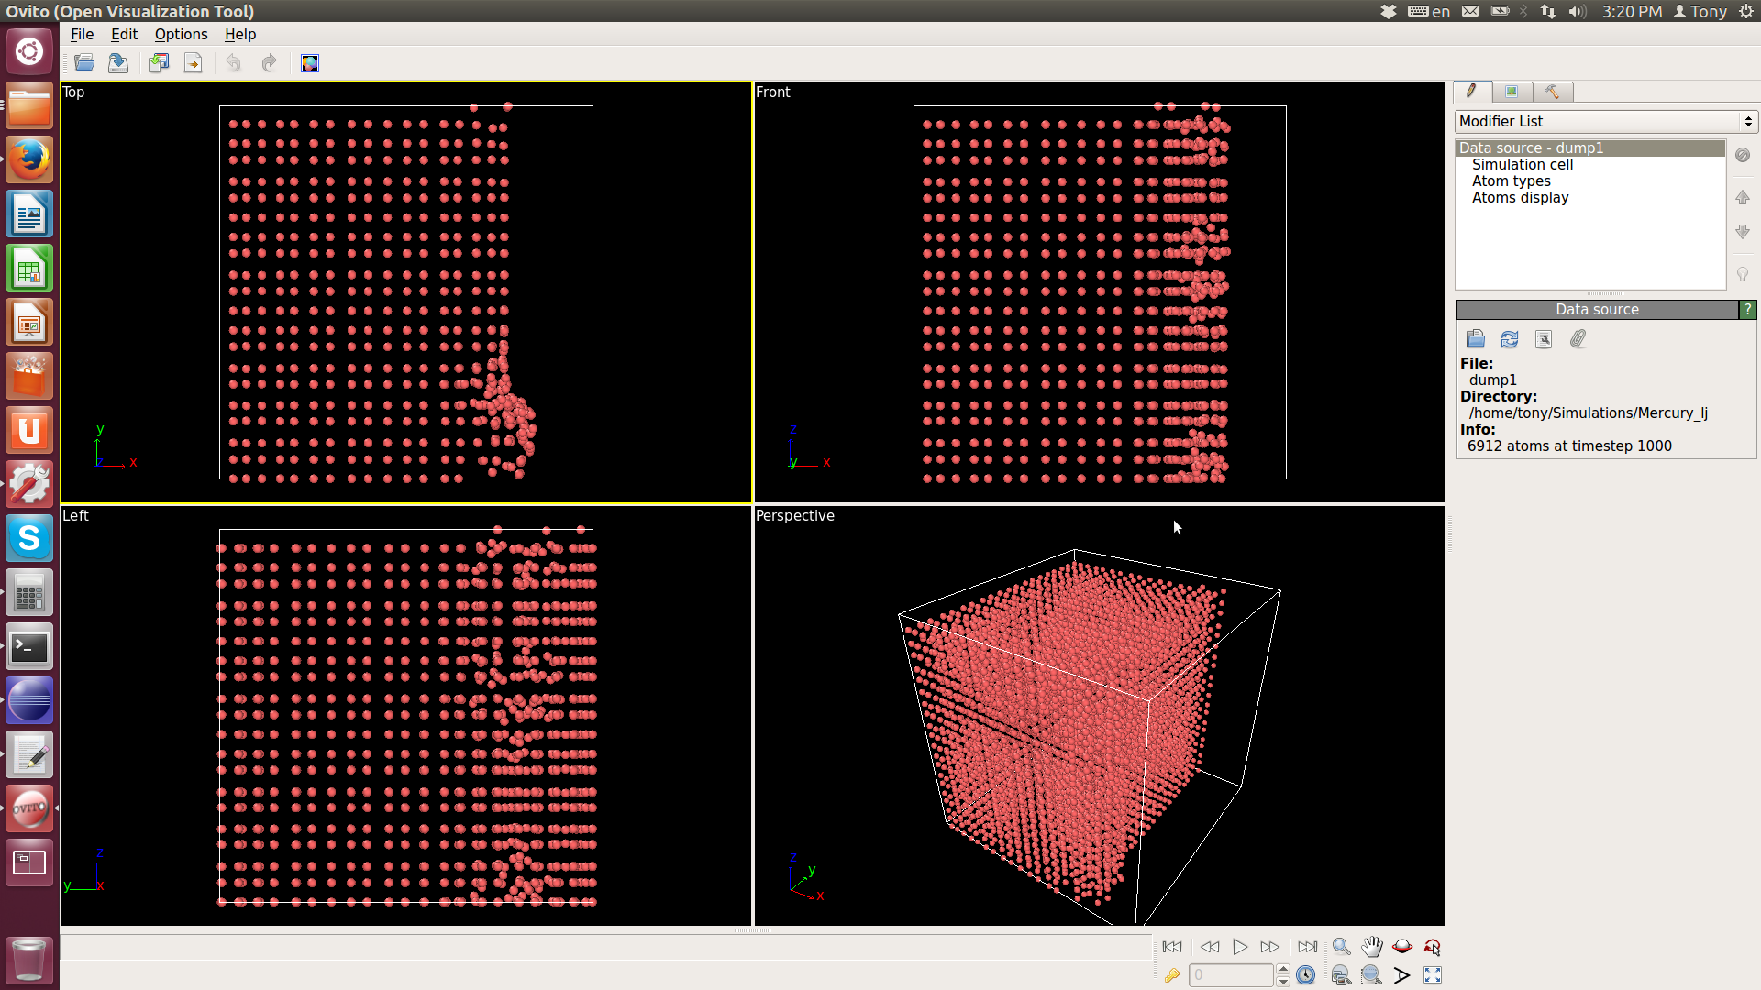
Task: Select Simulation cell in modifier stack
Action: (x=1522, y=164)
